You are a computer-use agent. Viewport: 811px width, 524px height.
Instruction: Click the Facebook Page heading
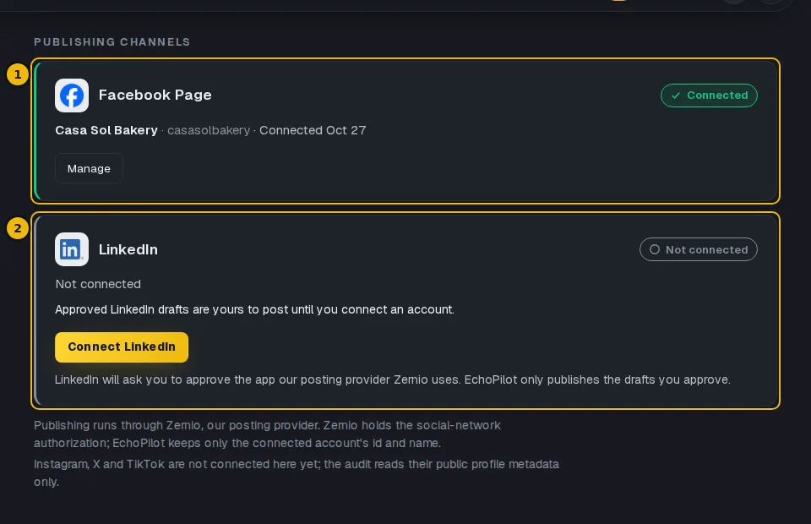point(155,96)
